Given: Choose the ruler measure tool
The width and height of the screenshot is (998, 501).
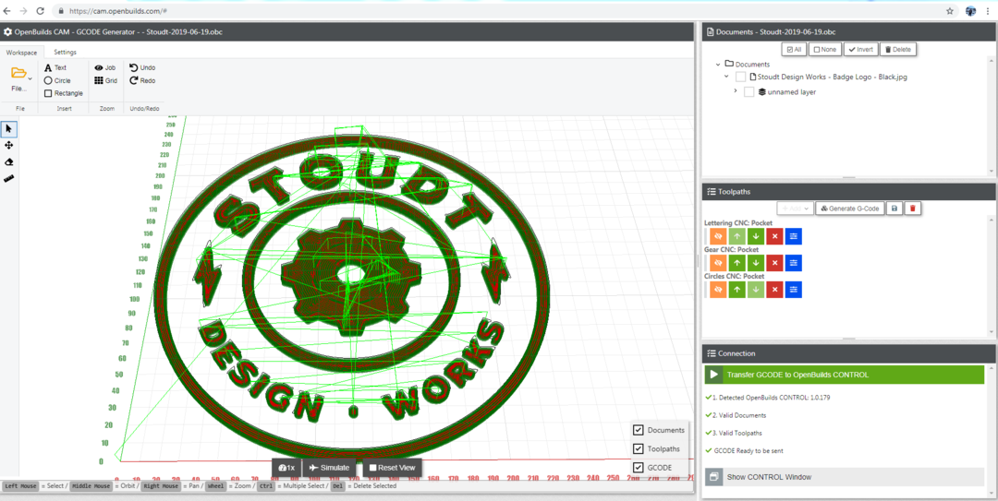Looking at the screenshot, I should click(8, 178).
